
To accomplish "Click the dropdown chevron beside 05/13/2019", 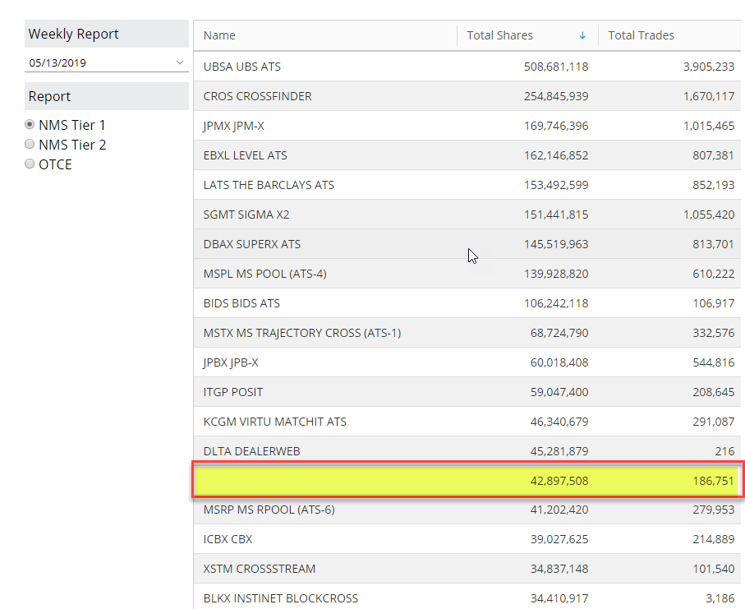I will (180, 62).
